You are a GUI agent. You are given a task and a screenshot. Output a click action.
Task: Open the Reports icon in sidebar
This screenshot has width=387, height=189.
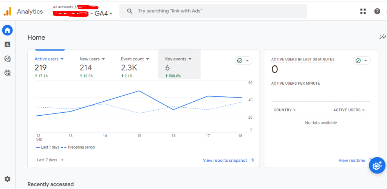point(8,44)
